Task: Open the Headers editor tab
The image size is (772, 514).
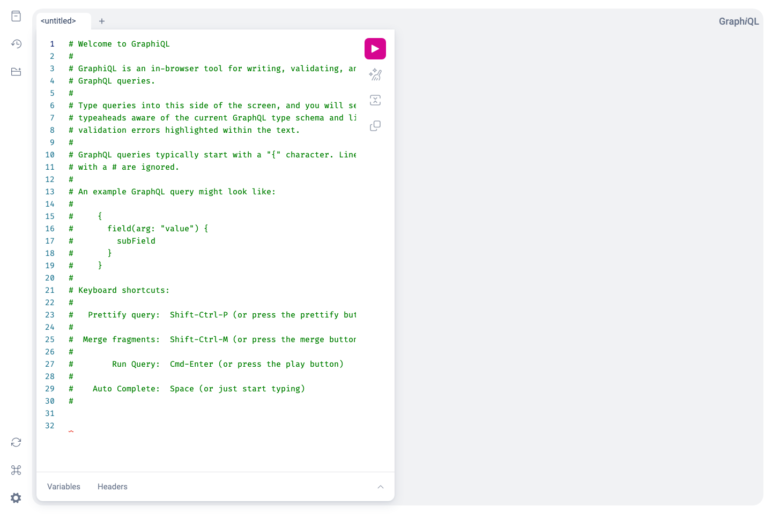Action: pyautogui.click(x=112, y=486)
